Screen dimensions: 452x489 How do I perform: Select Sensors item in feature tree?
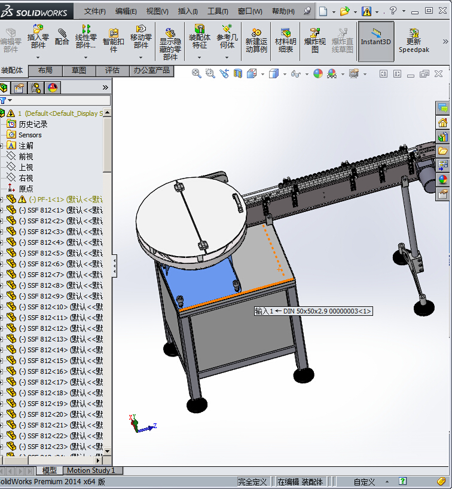coord(25,135)
